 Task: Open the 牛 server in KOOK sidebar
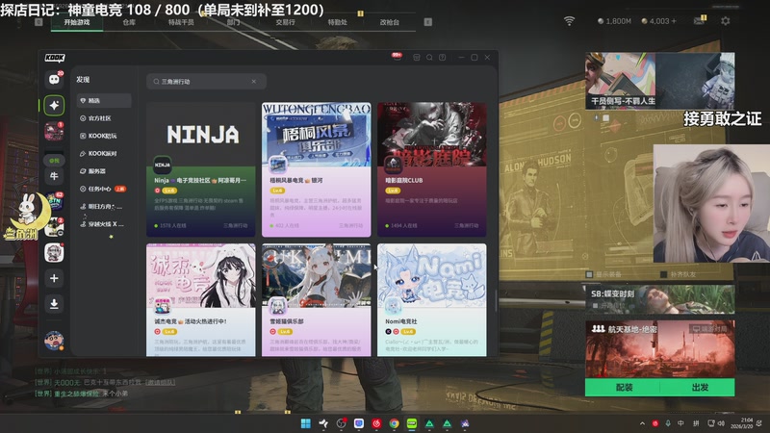(54, 176)
